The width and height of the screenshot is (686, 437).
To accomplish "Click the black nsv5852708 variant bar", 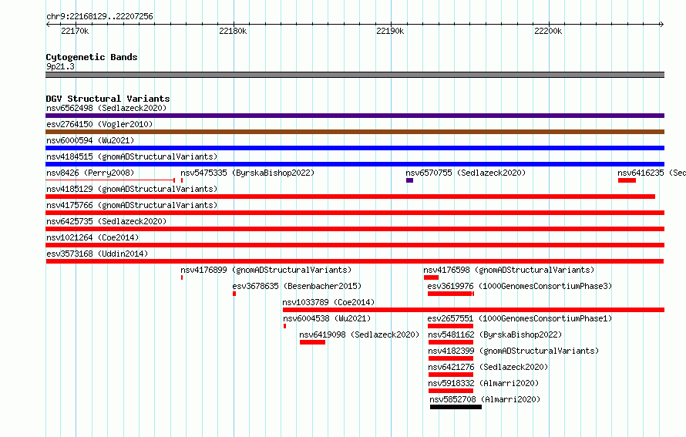I will point(456,407).
